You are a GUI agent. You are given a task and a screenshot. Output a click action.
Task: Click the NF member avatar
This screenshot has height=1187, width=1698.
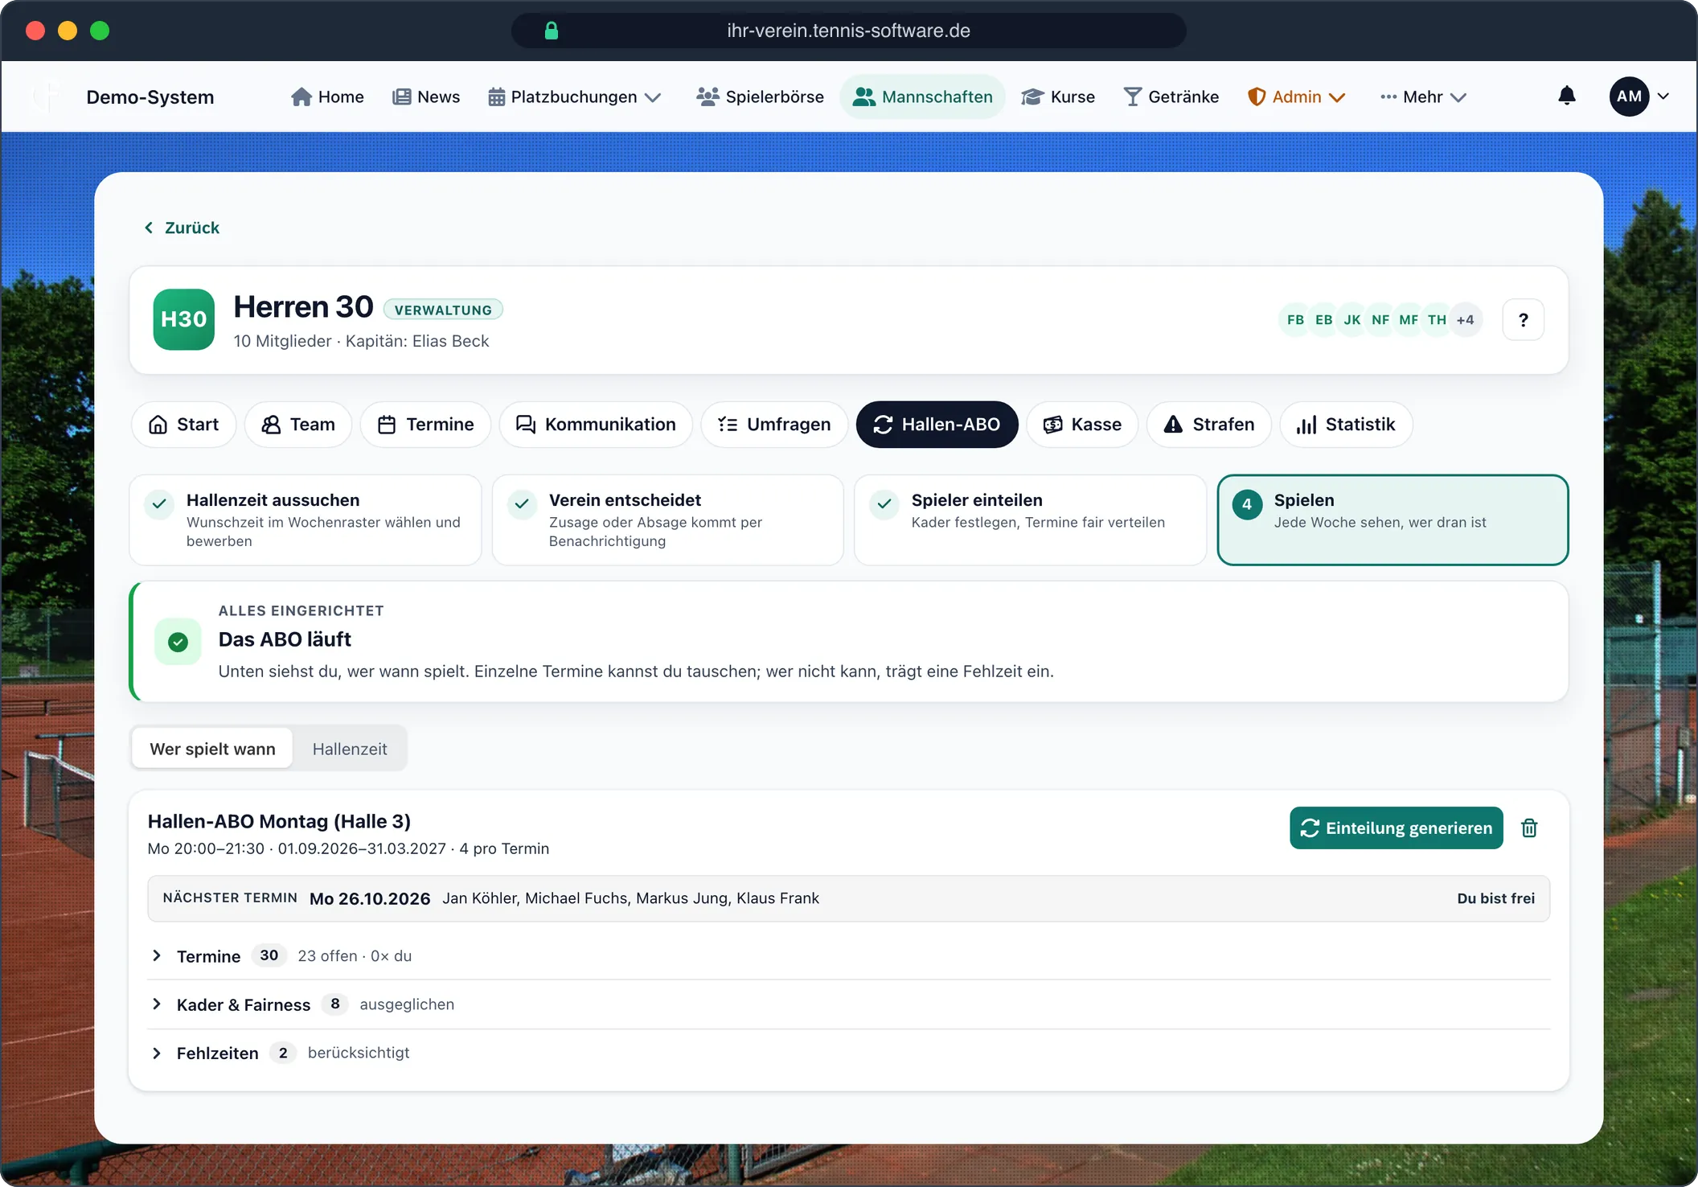[1380, 320]
